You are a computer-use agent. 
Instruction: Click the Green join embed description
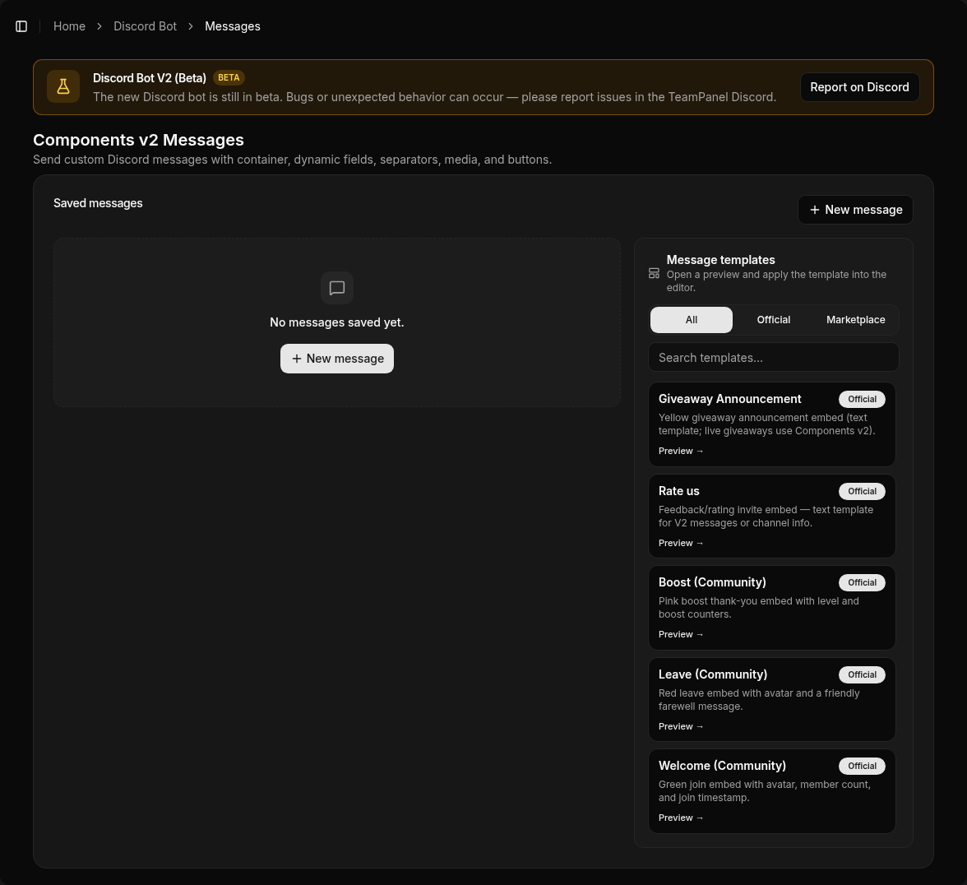[x=765, y=790]
